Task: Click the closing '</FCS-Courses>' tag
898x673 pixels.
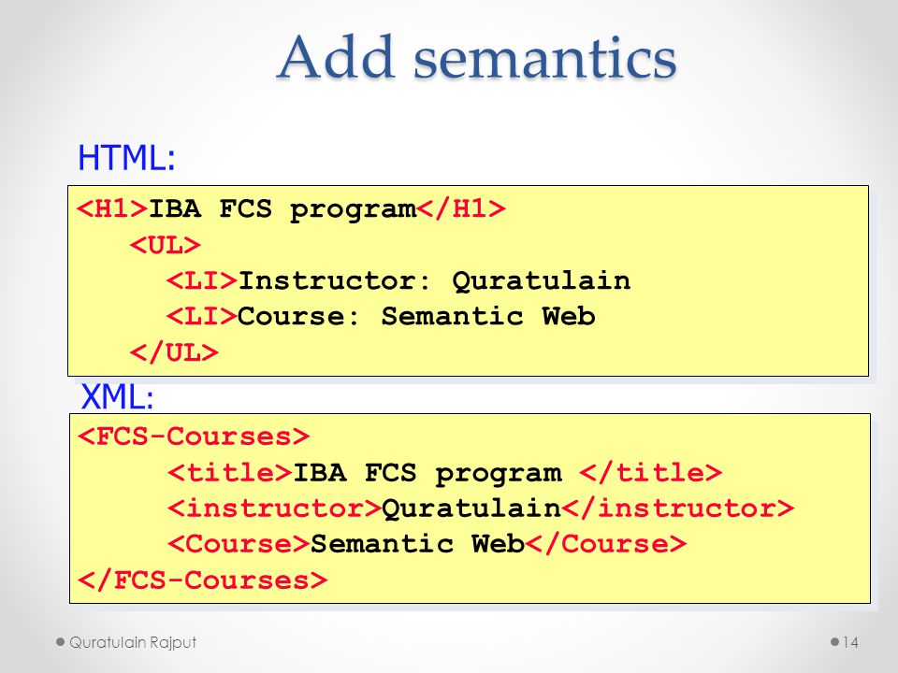Action: tap(203, 580)
